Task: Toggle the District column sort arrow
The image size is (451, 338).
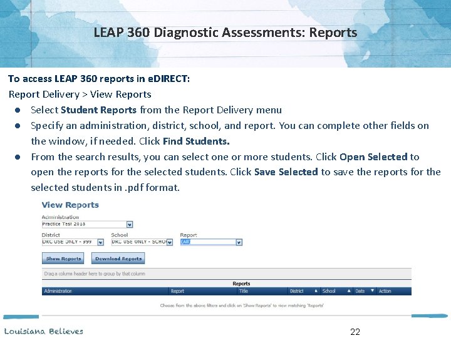Action: click(316, 291)
